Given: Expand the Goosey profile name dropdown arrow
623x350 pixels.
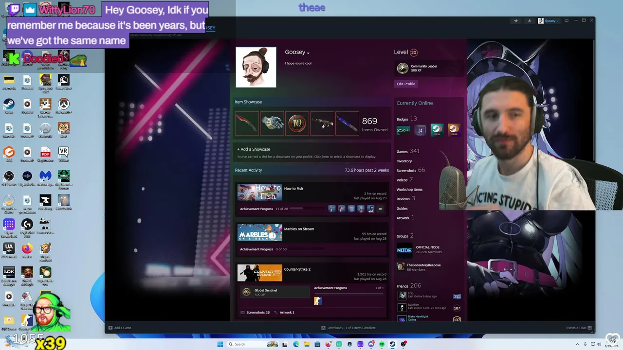Looking at the screenshot, I should (308, 53).
